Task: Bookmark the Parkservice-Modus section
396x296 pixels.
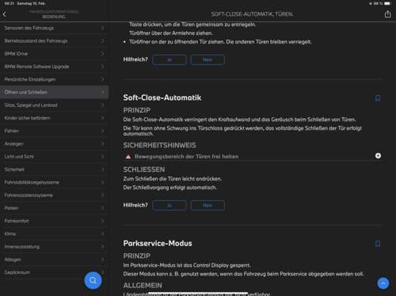Action: (378, 244)
